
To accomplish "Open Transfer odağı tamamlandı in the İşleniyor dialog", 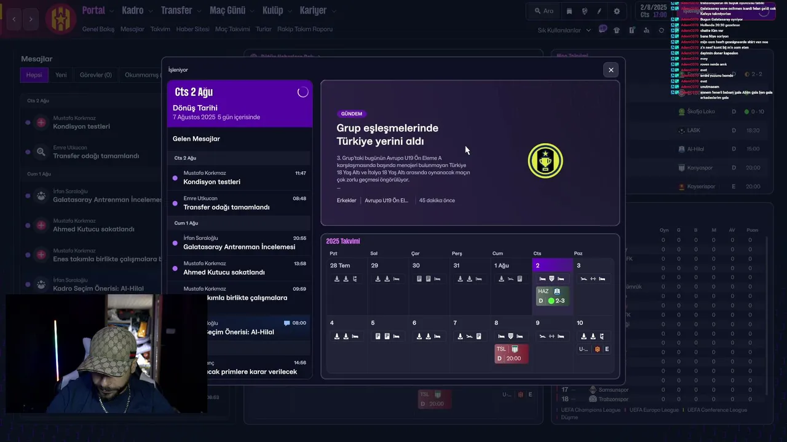I will click(x=240, y=203).
